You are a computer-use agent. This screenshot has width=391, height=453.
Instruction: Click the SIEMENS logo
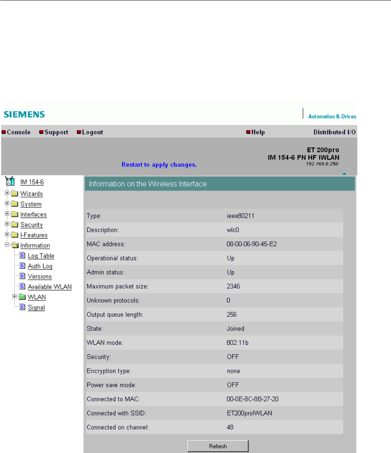click(x=24, y=114)
